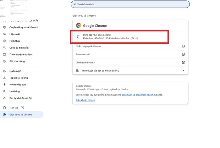Open Điều khoản dịch vụ link
This screenshot has width=220, height=148.
(85, 100)
